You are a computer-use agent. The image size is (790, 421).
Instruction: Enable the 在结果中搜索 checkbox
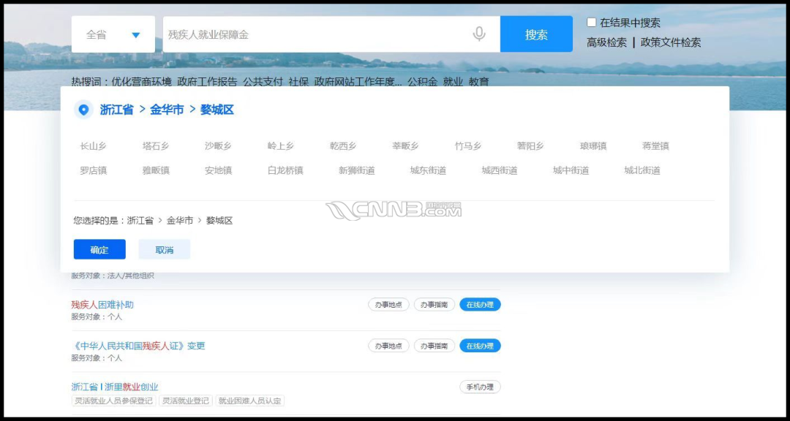pyautogui.click(x=592, y=23)
